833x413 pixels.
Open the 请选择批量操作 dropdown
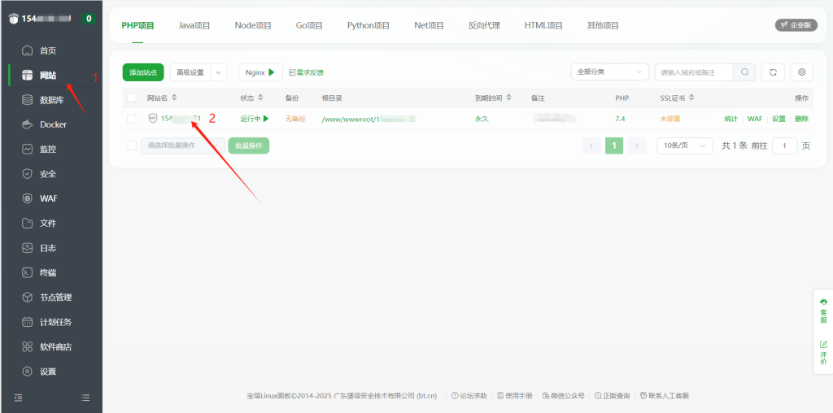(183, 146)
